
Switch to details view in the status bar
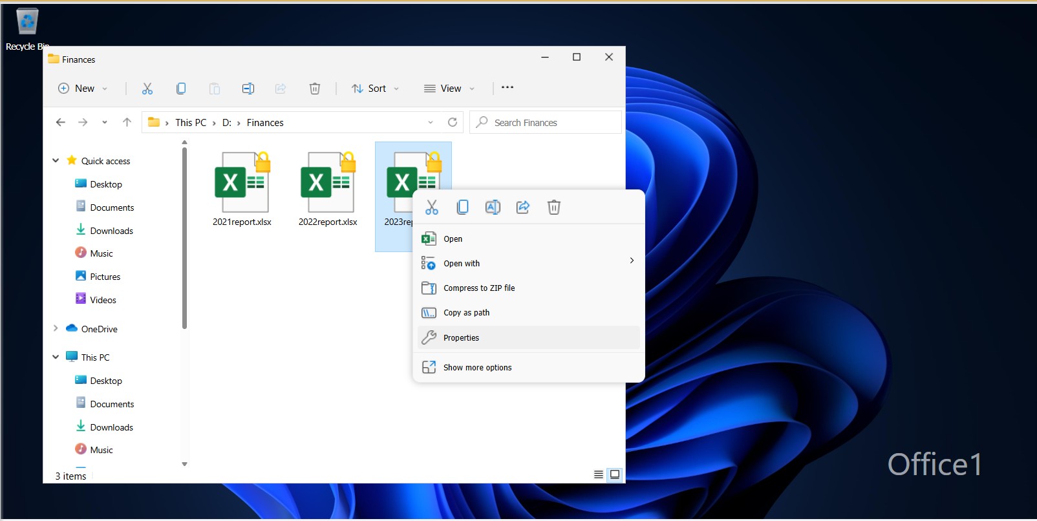click(599, 474)
